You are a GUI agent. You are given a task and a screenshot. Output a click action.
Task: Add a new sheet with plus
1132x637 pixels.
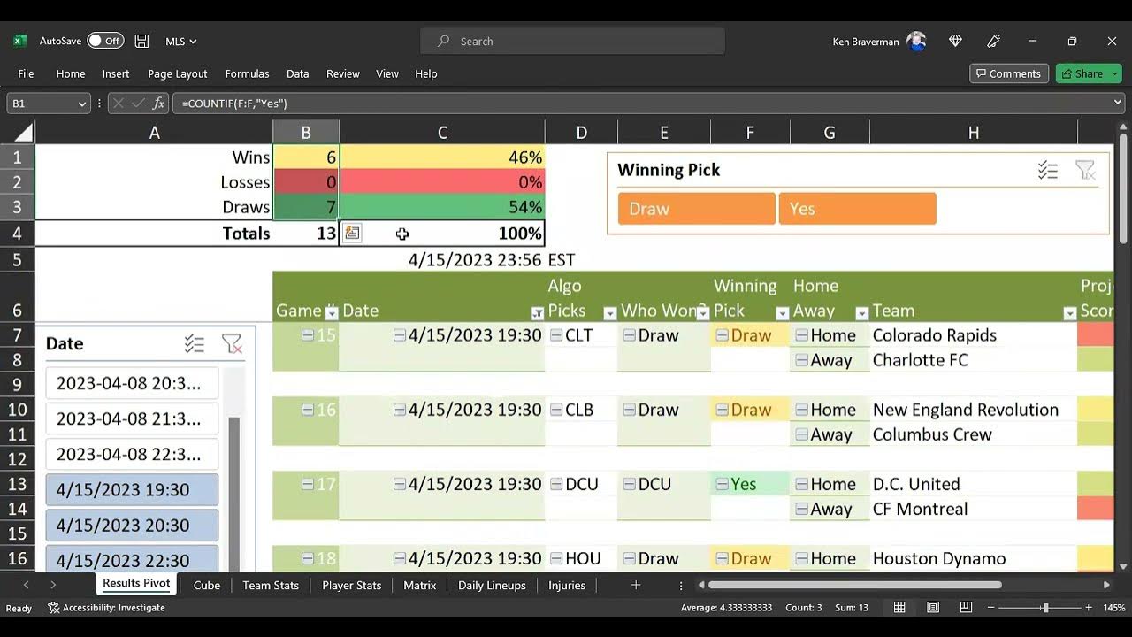(635, 585)
